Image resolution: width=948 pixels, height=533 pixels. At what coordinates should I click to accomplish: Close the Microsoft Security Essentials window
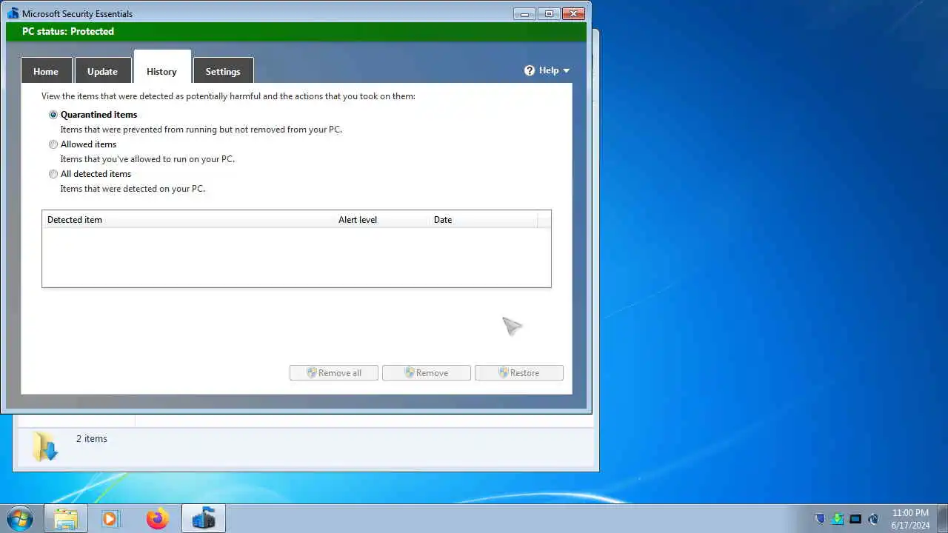574,13
